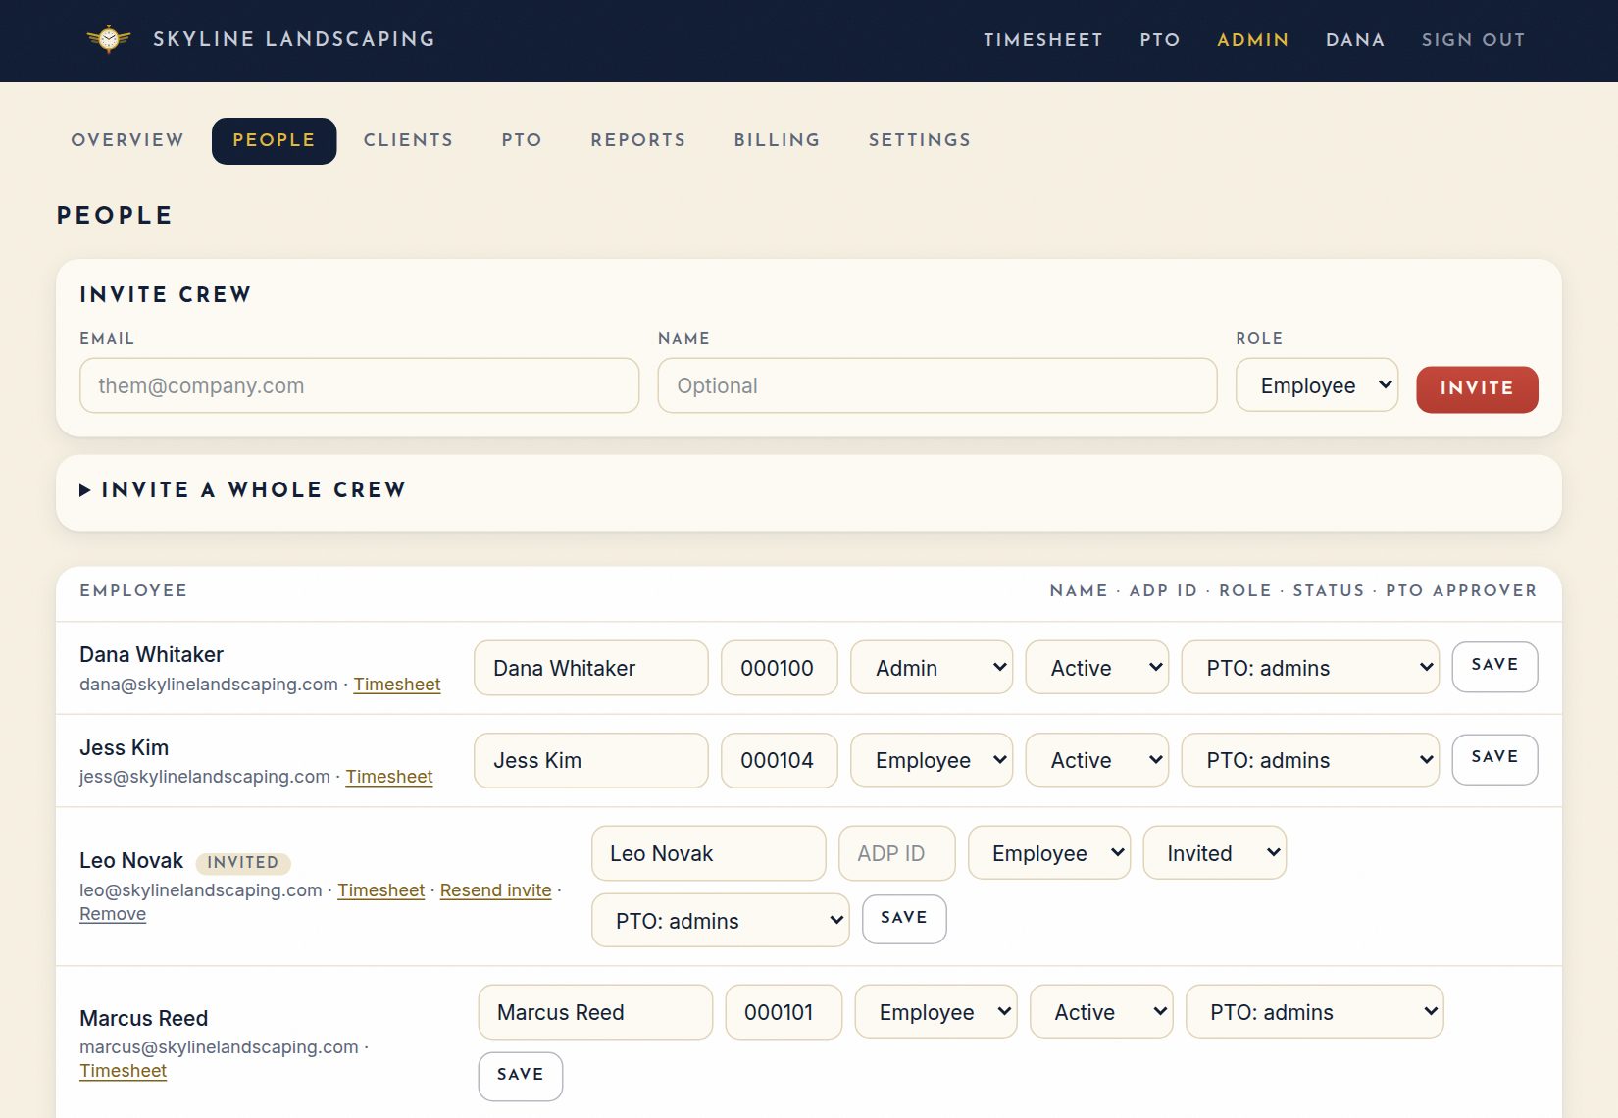The image size is (1618, 1118).
Task: Click the INVITED badge beside Leo Novak
Action: tap(243, 863)
